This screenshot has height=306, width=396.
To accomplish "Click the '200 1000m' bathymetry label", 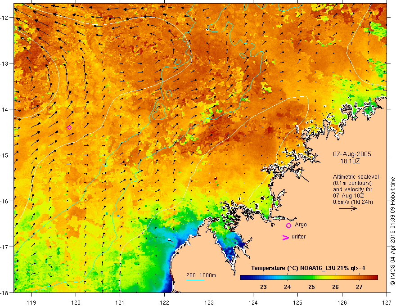I will tap(201, 275).
